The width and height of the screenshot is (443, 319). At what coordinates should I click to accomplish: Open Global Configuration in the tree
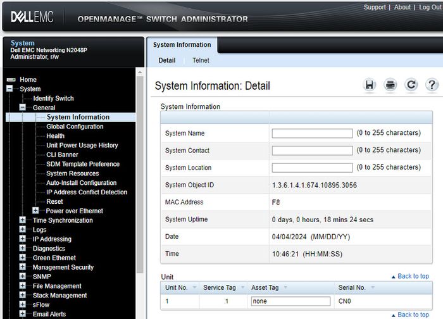(75, 127)
